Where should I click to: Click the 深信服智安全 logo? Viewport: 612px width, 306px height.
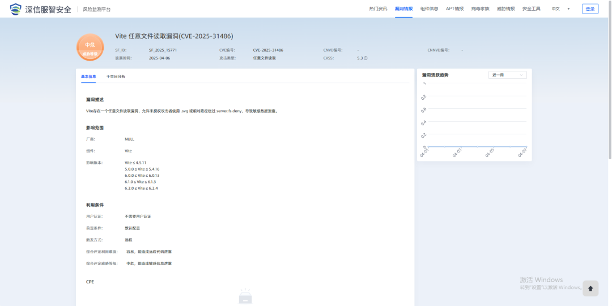pyautogui.click(x=40, y=9)
